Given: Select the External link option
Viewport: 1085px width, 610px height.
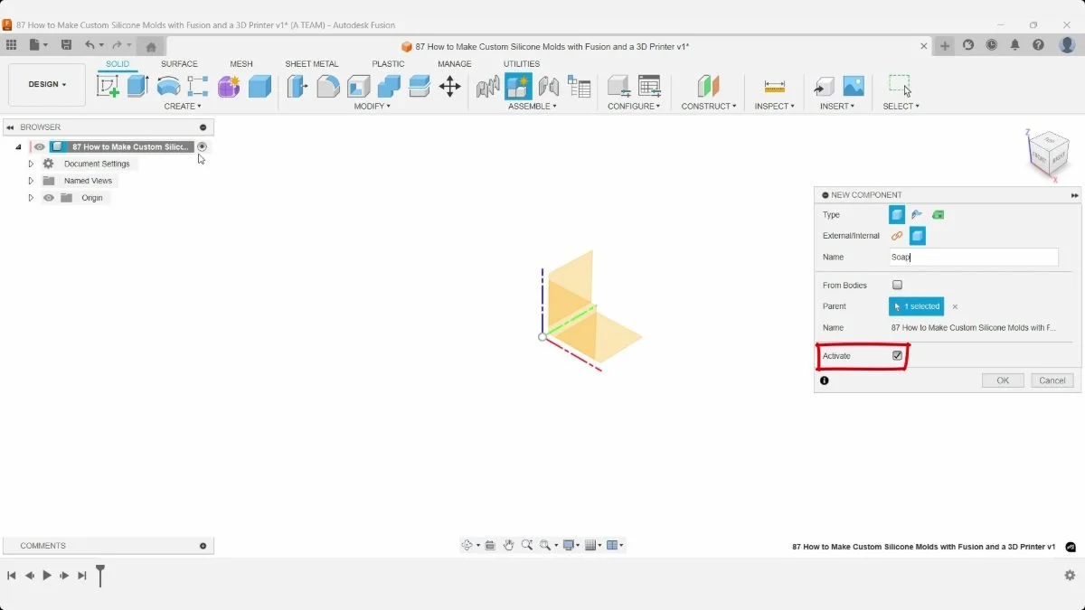Looking at the screenshot, I should click(x=897, y=236).
